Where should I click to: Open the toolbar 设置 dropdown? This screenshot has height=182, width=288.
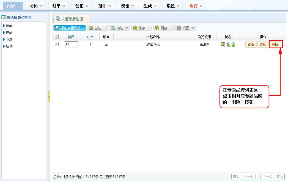pos(185,28)
